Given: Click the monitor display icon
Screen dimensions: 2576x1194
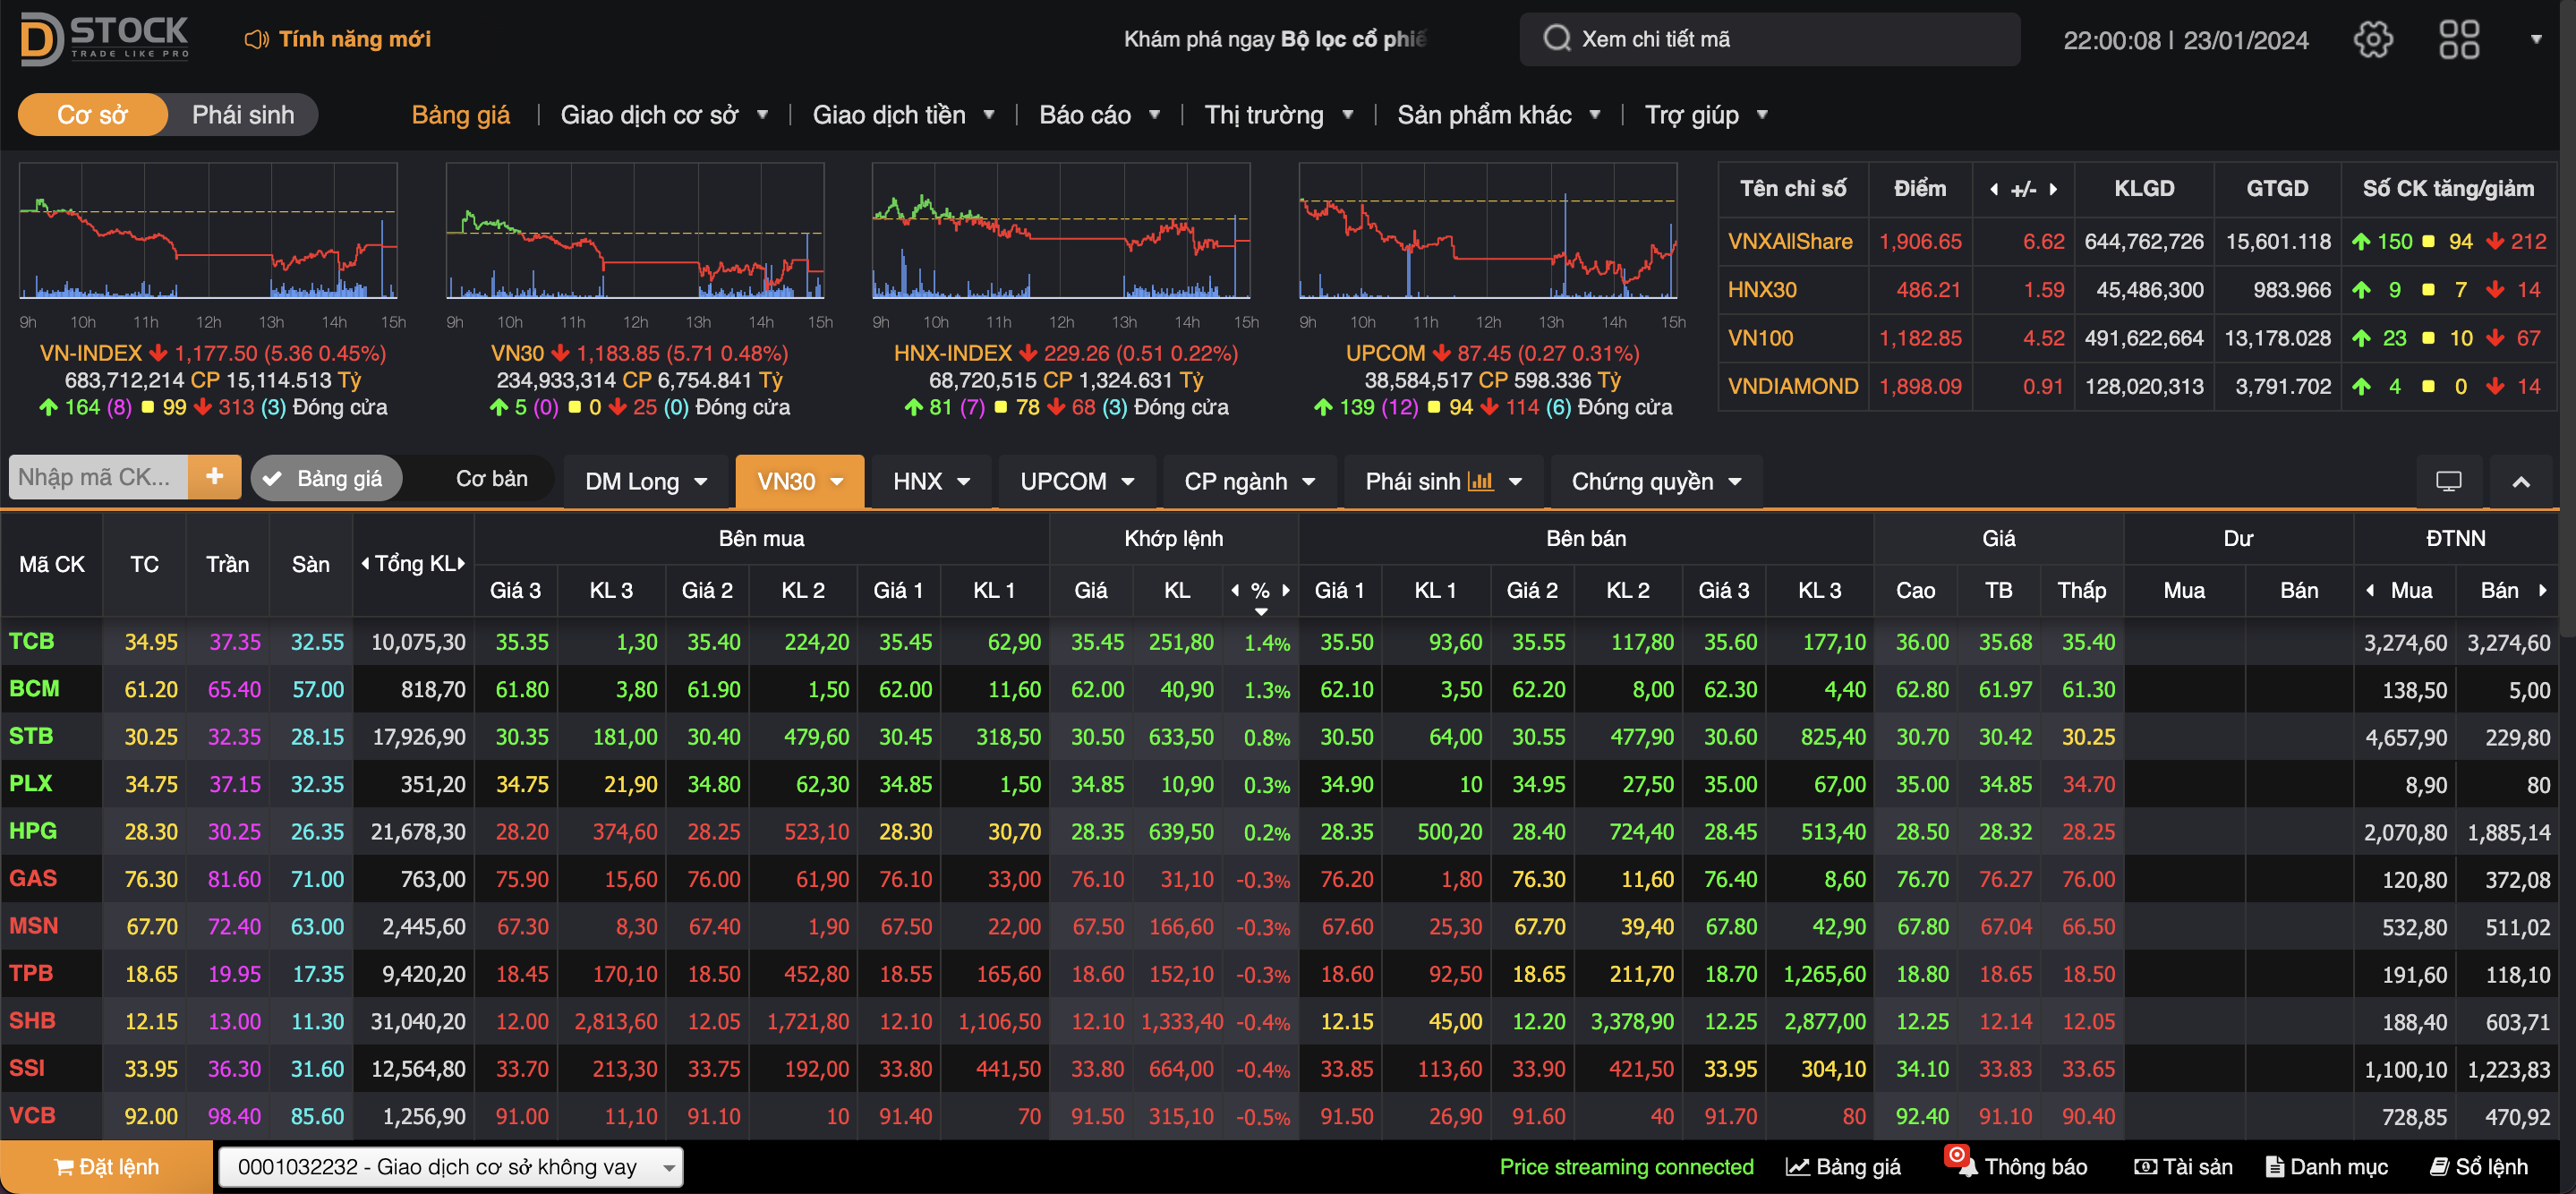Looking at the screenshot, I should tap(2448, 481).
